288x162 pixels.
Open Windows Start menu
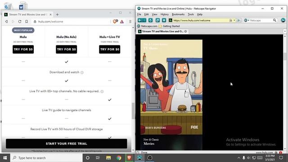[5, 158]
